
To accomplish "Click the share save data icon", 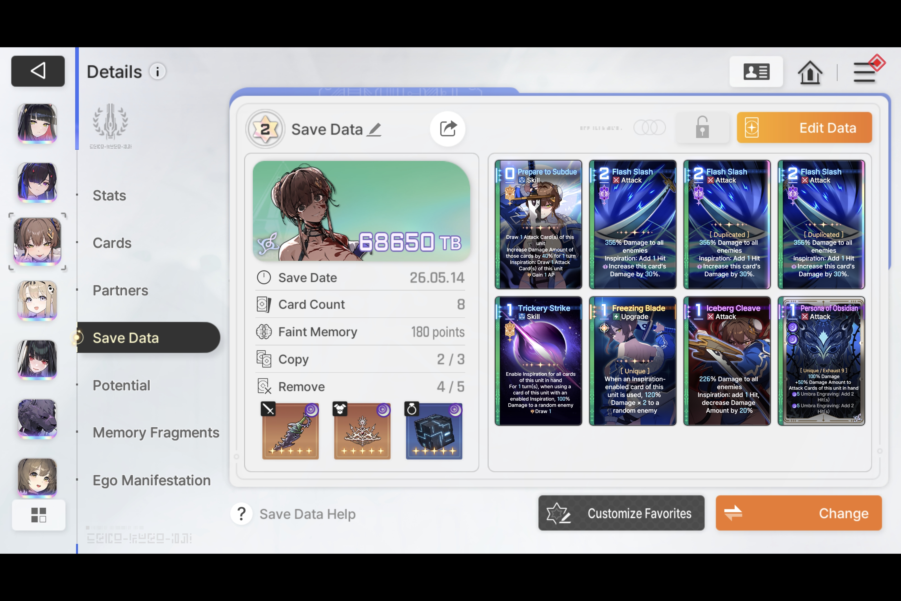I will (448, 129).
